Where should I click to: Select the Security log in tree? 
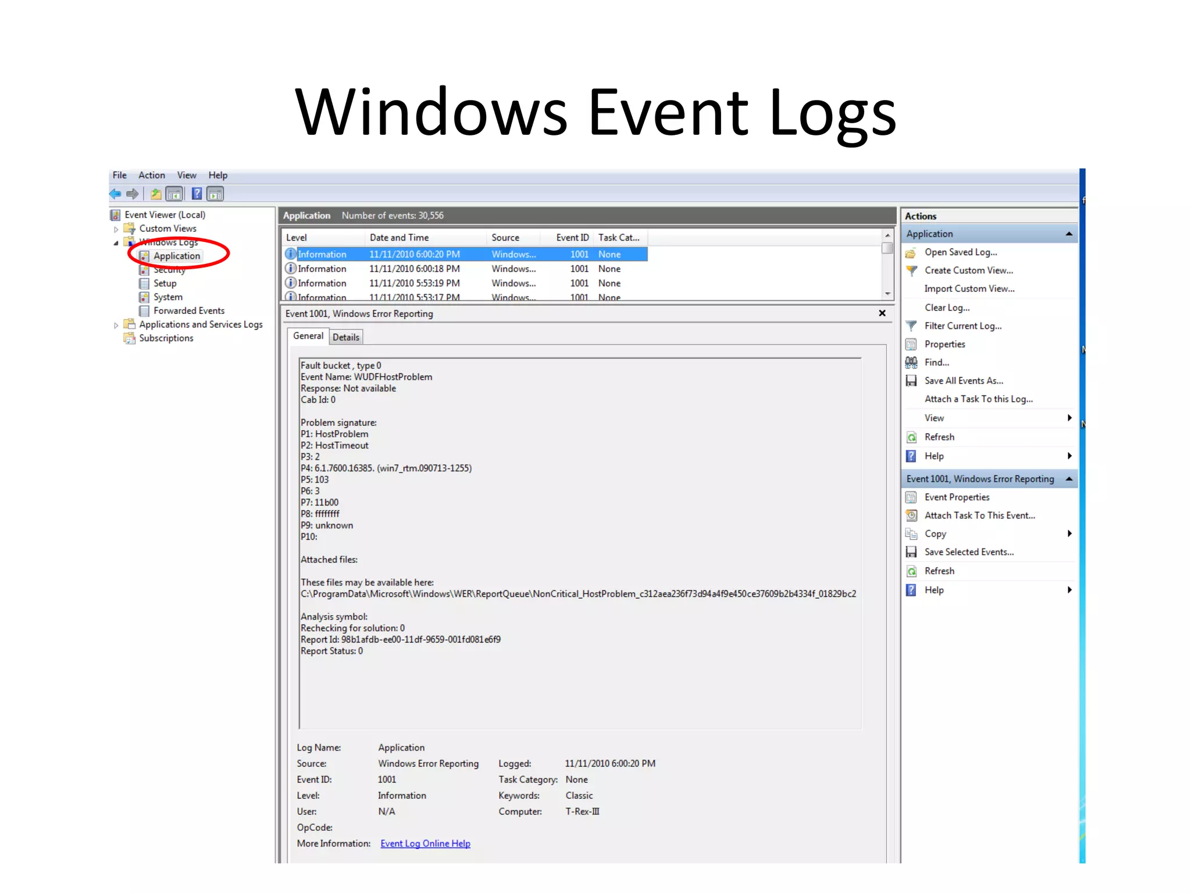(169, 270)
